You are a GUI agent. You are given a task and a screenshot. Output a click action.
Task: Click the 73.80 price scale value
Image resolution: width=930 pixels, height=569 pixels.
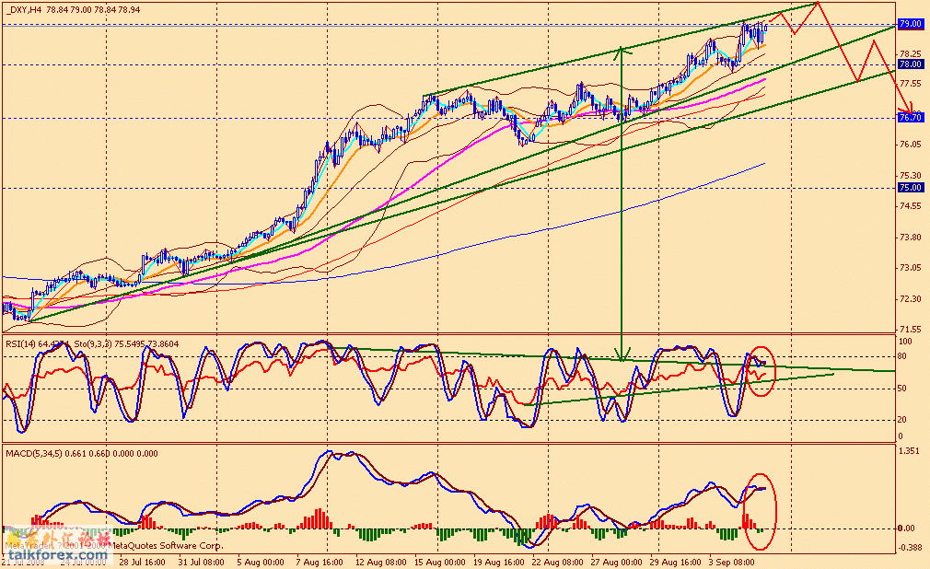coord(911,238)
